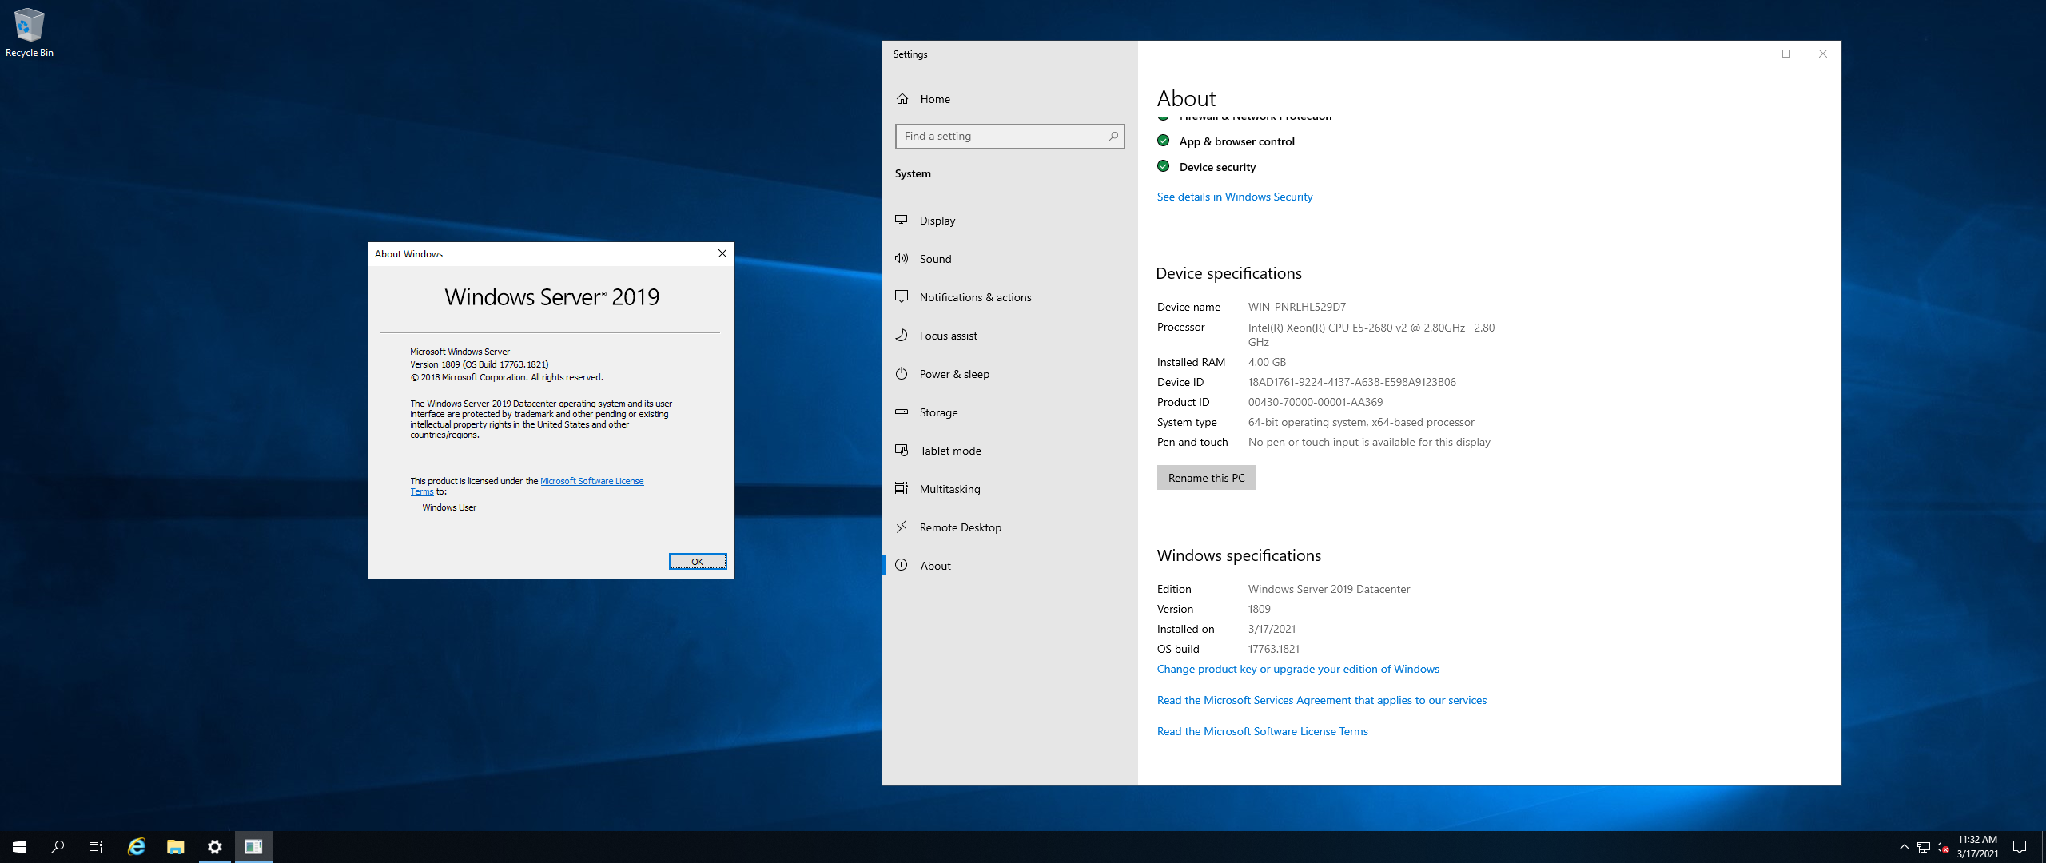
Task: Minimize the Settings window
Action: pyautogui.click(x=1749, y=54)
